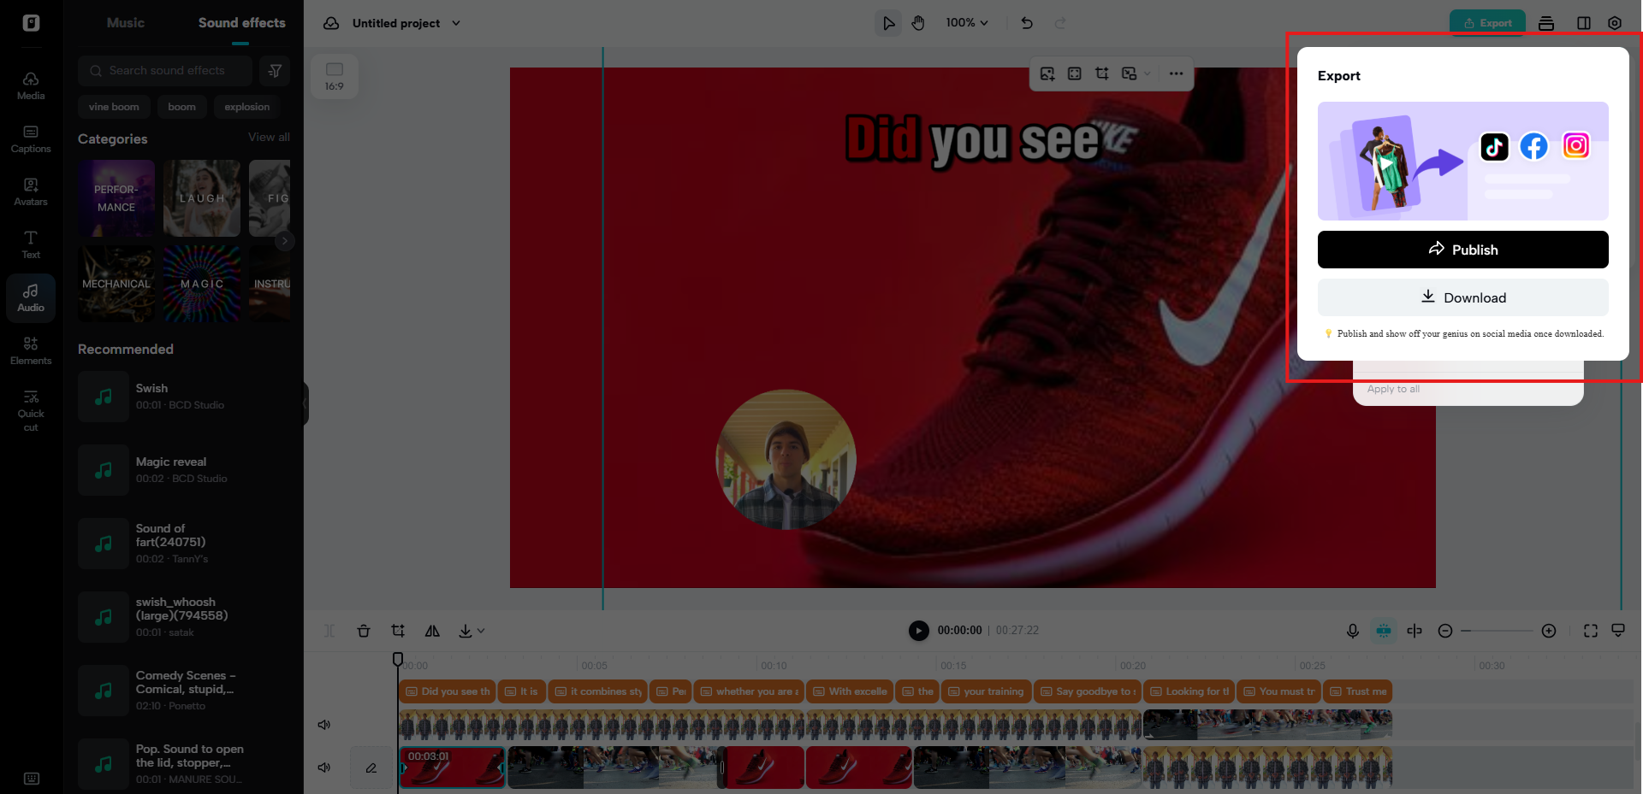
Task: Toggle the timeline magnet snapping button
Action: click(1383, 631)
